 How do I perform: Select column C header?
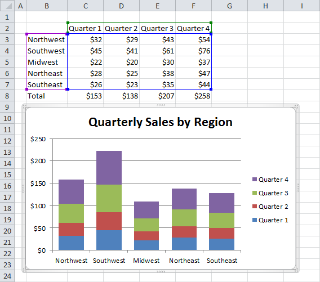[x=85, y=6]
